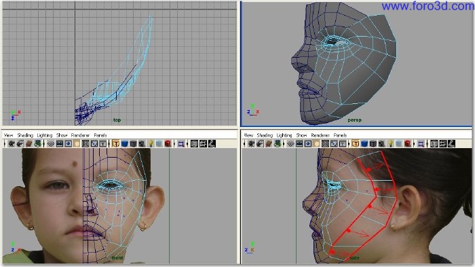Toggle X-Ray Active Components icon, front panel
The width and height of the screenshot is (475, 267).
point(203,144)
